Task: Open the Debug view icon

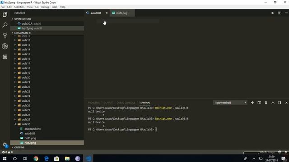Action: (x=5, y=46)
